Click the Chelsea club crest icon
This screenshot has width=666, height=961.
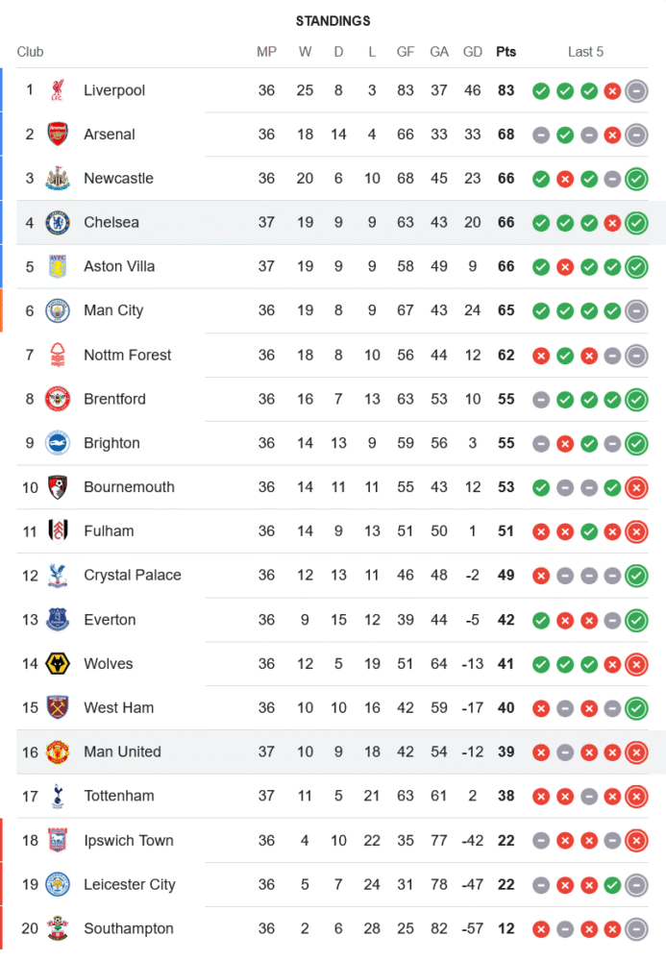[58, 223]
